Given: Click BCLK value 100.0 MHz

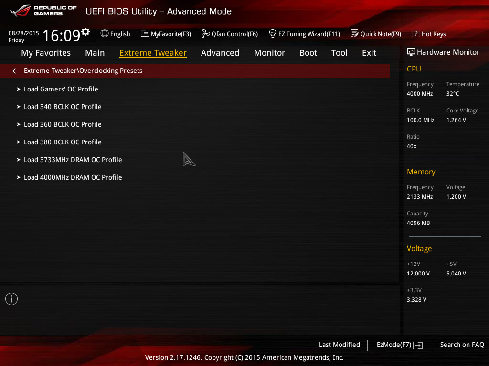Looking at the screenshot, I should [420, 120].
